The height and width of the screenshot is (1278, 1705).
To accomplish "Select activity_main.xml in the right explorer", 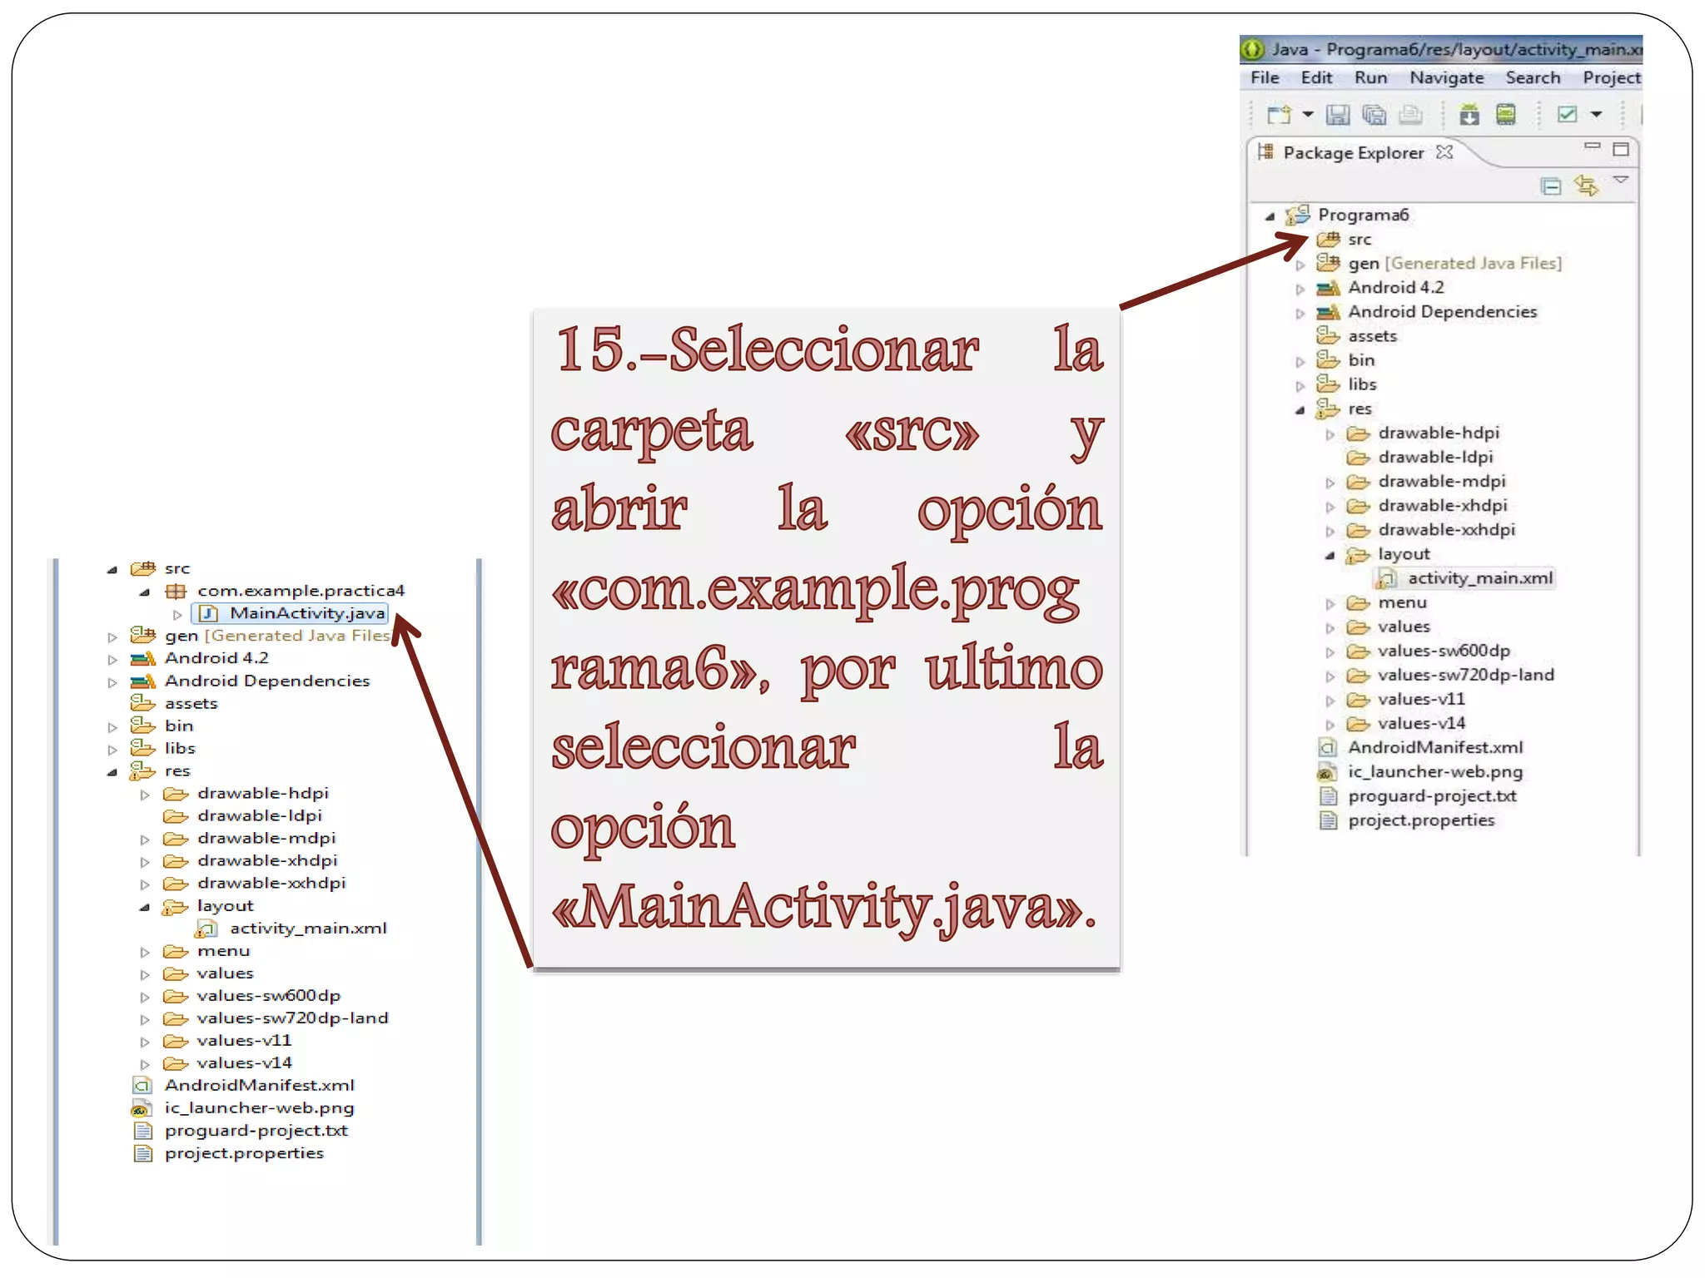I will point(1479,578).
